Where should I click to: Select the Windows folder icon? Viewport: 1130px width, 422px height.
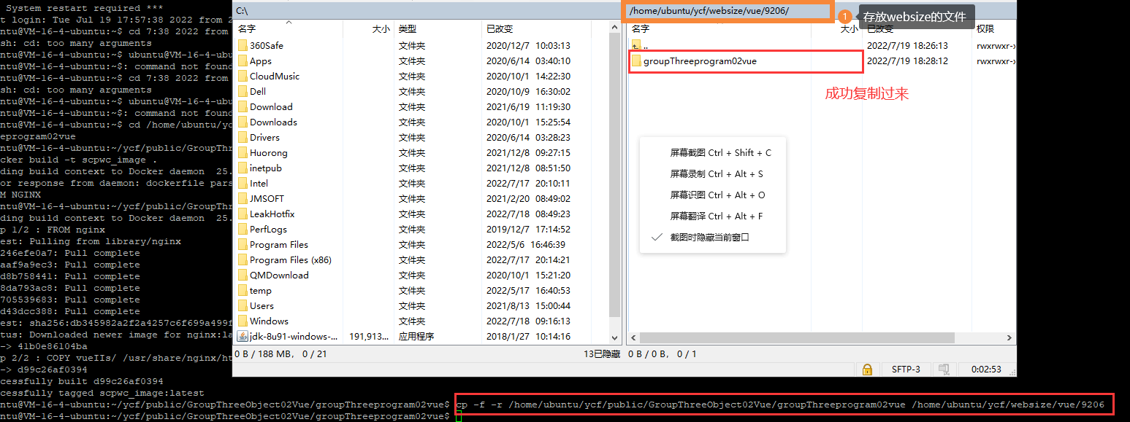click(x=243, y=321)
